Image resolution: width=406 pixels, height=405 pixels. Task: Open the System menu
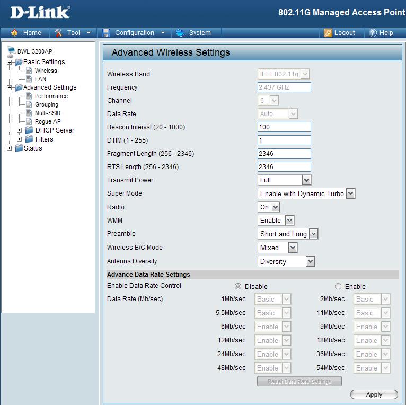(200, 33)
